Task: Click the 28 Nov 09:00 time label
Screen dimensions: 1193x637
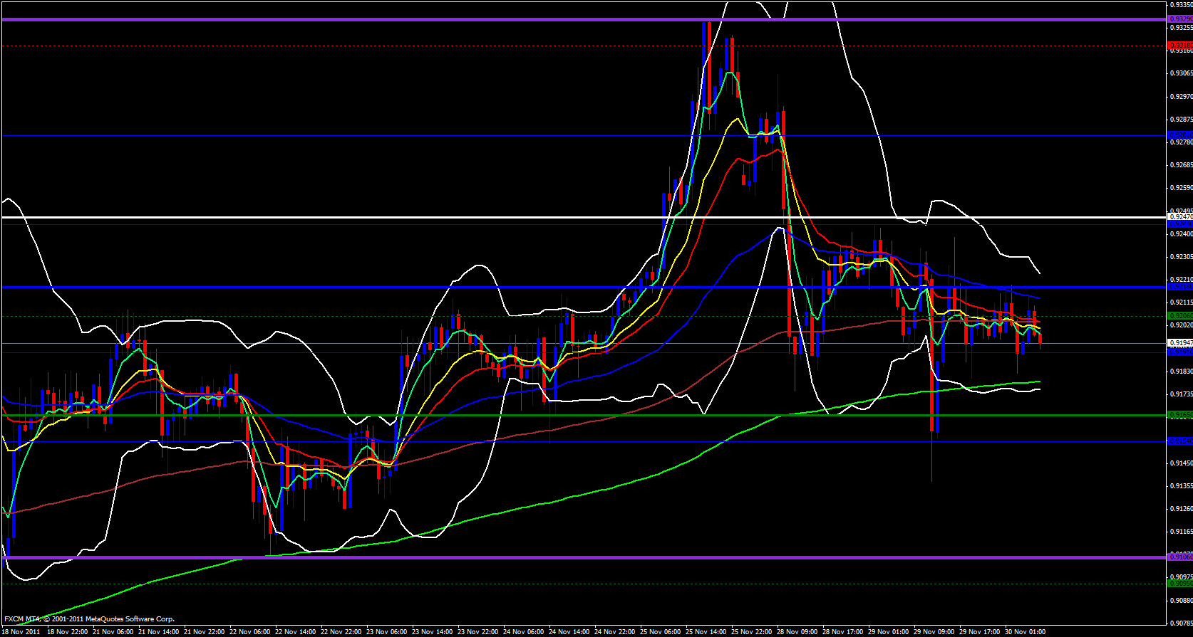Action: click(x=797, y=631)
